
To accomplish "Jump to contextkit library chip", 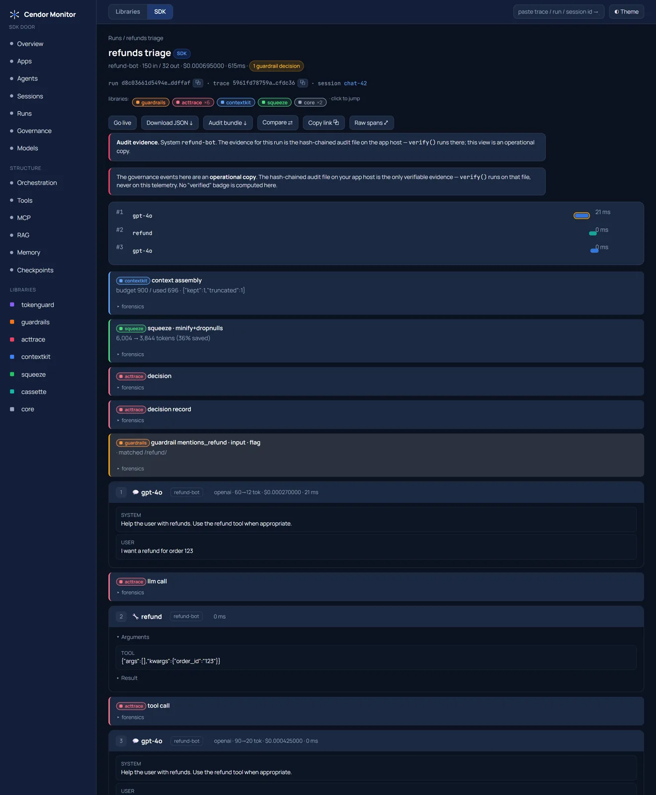I will coord(236,102).
